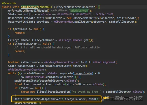Click the calculateTargetState method call
The height and width of the screenshot is (105, 147).
point(55,66)
